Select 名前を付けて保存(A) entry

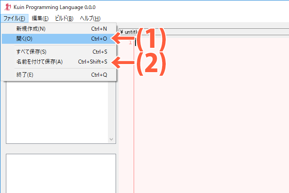[59, 62]
